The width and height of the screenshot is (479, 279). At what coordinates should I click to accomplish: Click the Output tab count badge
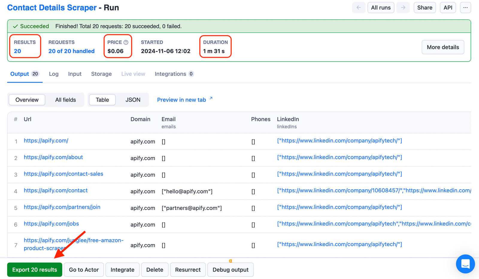[35, 73]
